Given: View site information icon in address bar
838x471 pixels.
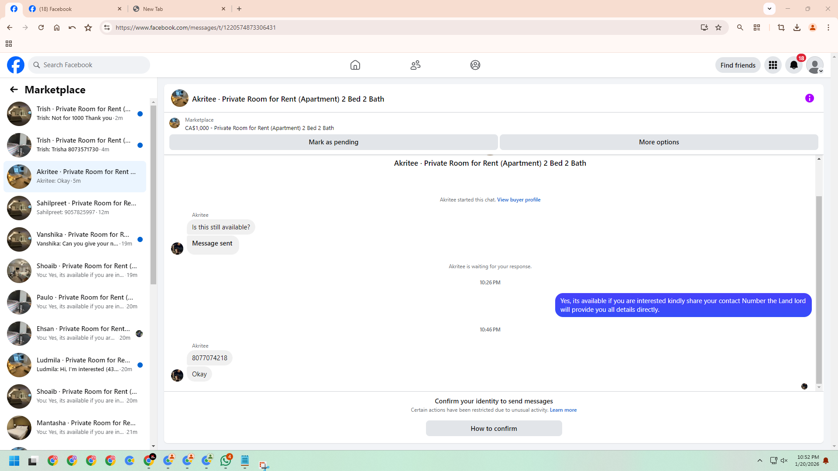Looking at the screenshot, I should 107,27.
